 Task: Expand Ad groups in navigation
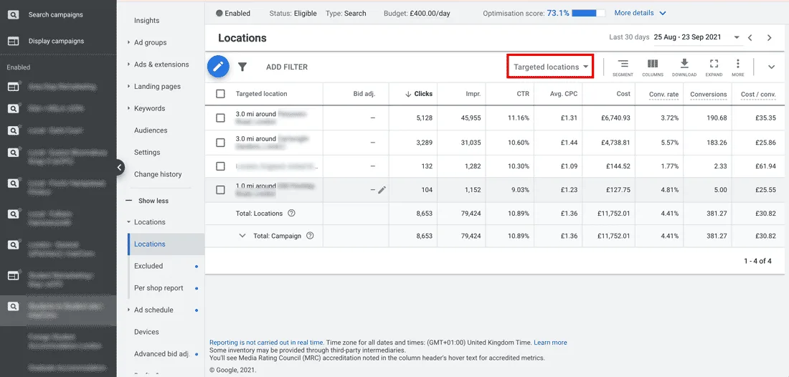tap(128, 43)
